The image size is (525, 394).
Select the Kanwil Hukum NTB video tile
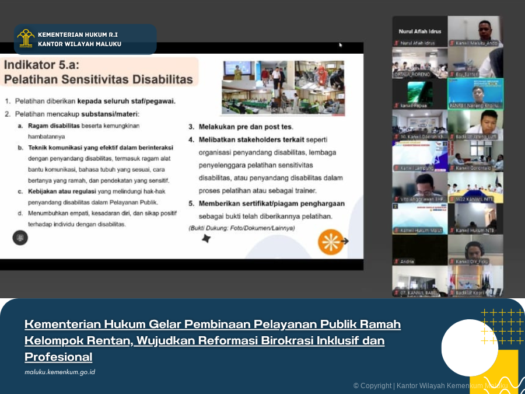(475, 218)
